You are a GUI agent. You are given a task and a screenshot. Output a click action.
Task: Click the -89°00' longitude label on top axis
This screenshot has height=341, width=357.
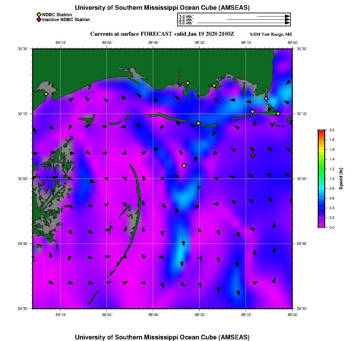[107, 43]
